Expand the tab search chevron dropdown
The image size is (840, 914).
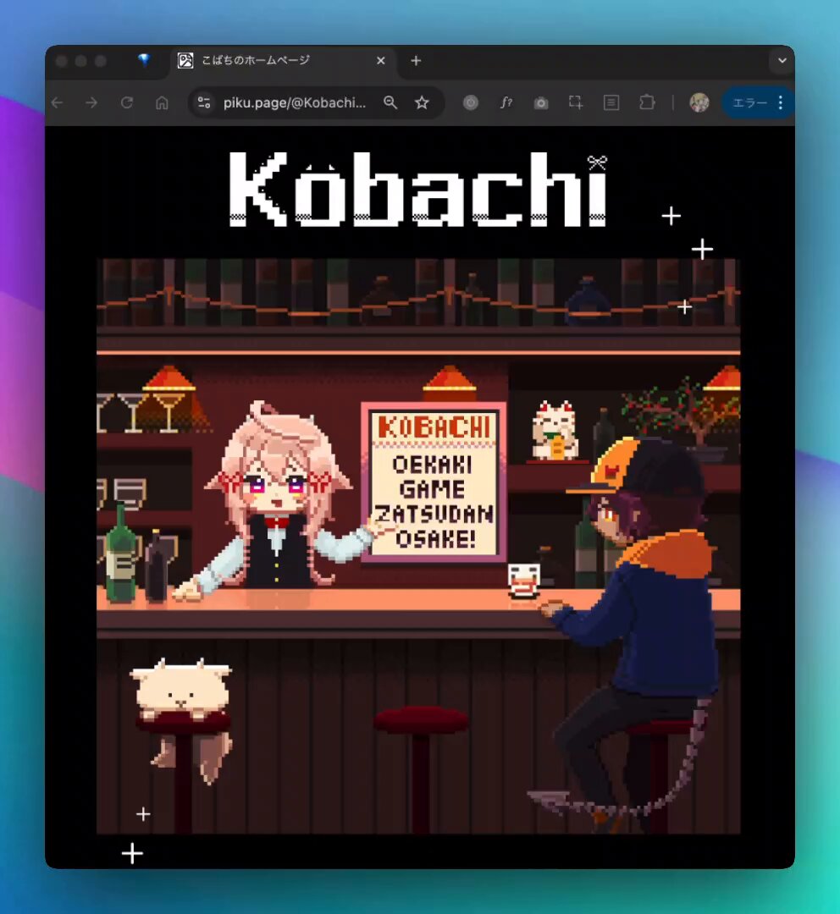(x=782, y=61)
